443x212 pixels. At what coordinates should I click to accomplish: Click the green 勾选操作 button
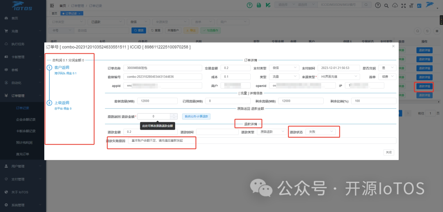click(x=210, y=30)
